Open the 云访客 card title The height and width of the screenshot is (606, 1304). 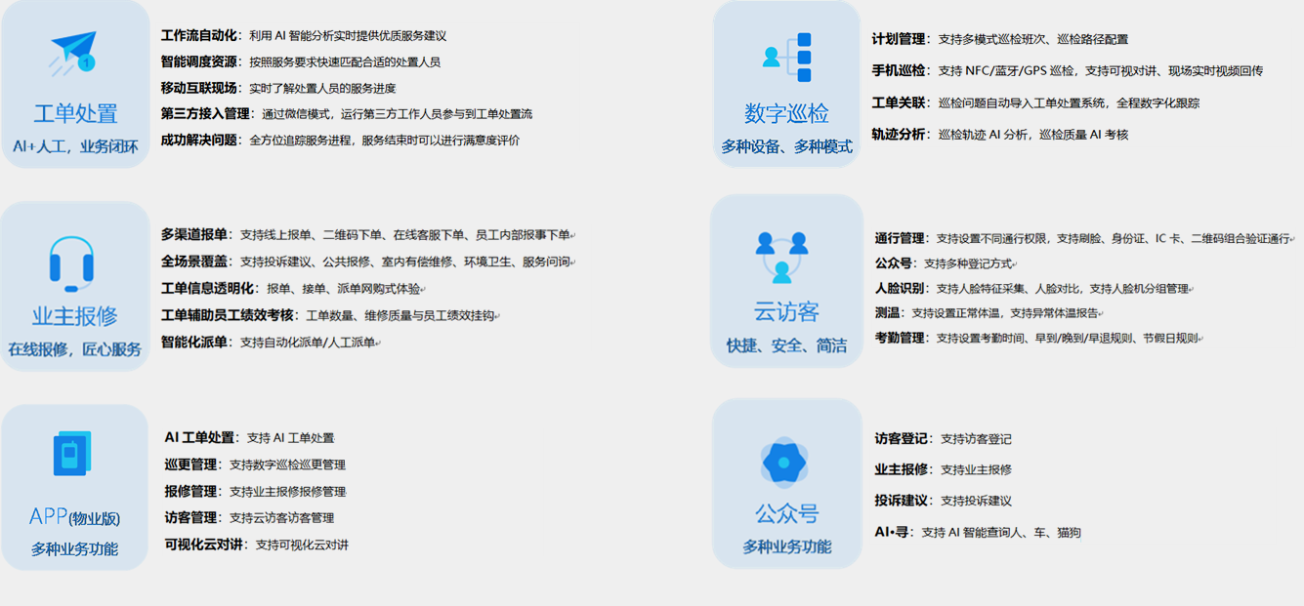786,312
